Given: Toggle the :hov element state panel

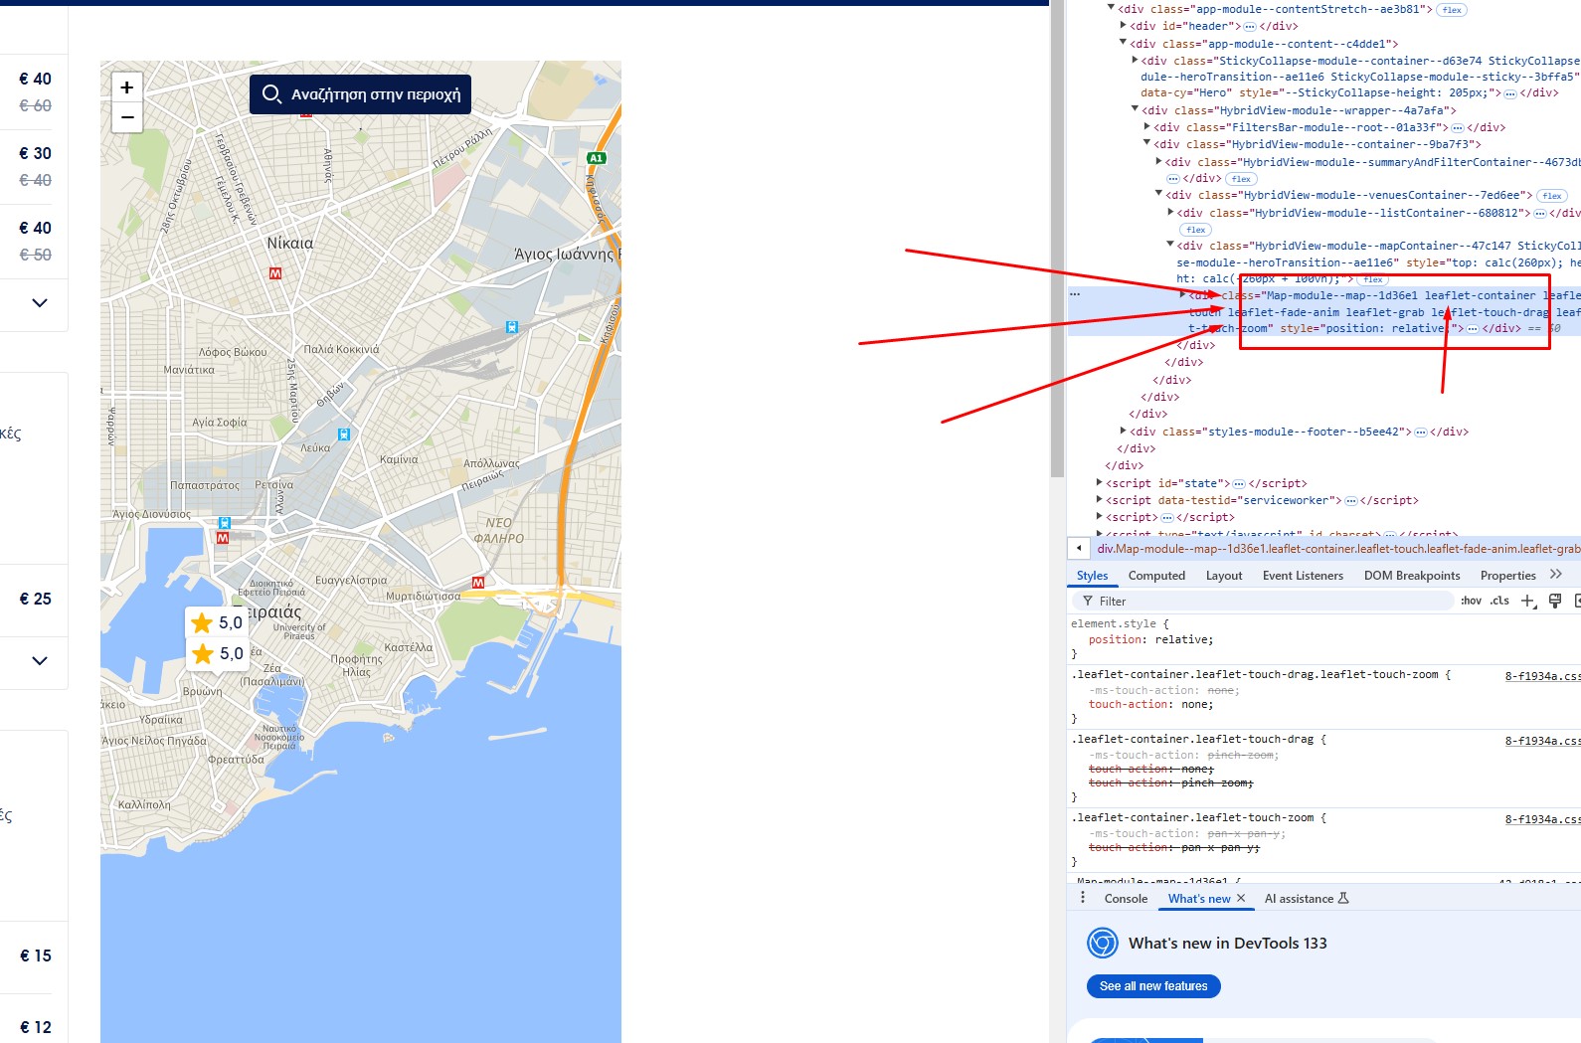Looking at the screenshot, I should [x=1471, y=601].
